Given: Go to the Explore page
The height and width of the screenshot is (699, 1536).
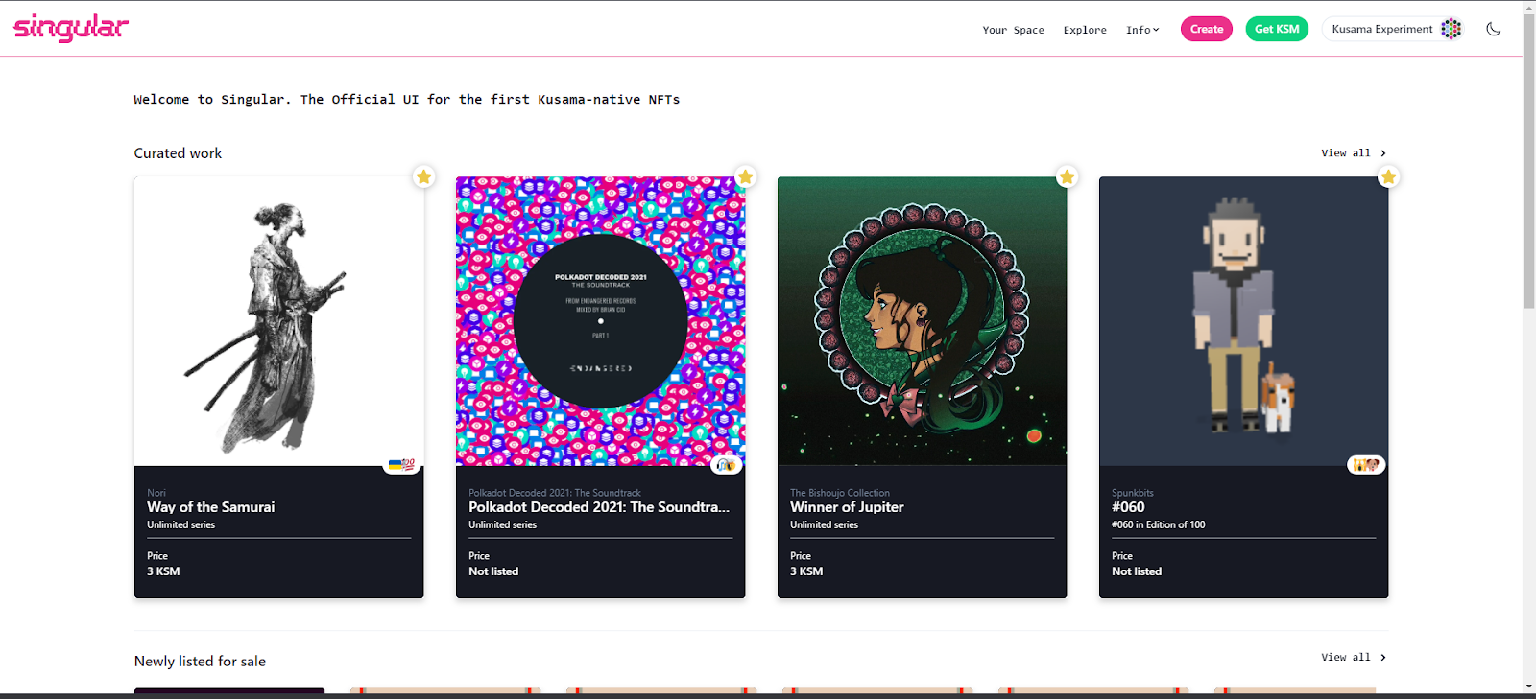Looking at the screenshot, I should (1085, 30).
